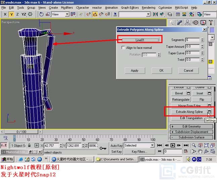Viewport: 217px width, 181px height.
Task: Open the Material Editor toolbar icon
Action: tap(192, 14)
